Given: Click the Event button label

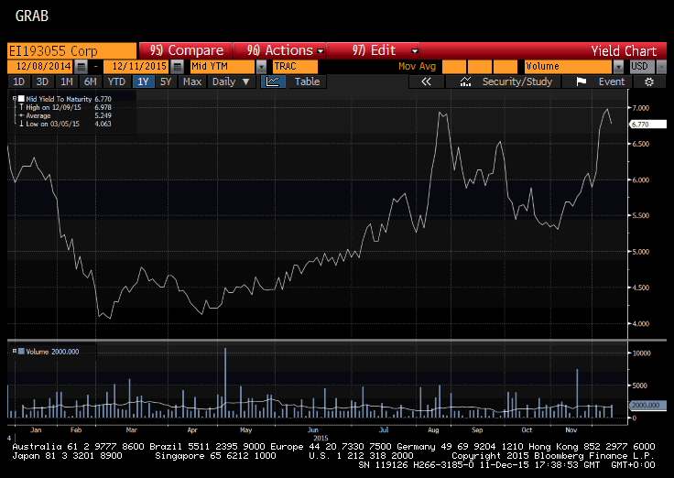Looking at the screenshot, I should point(611,81).
